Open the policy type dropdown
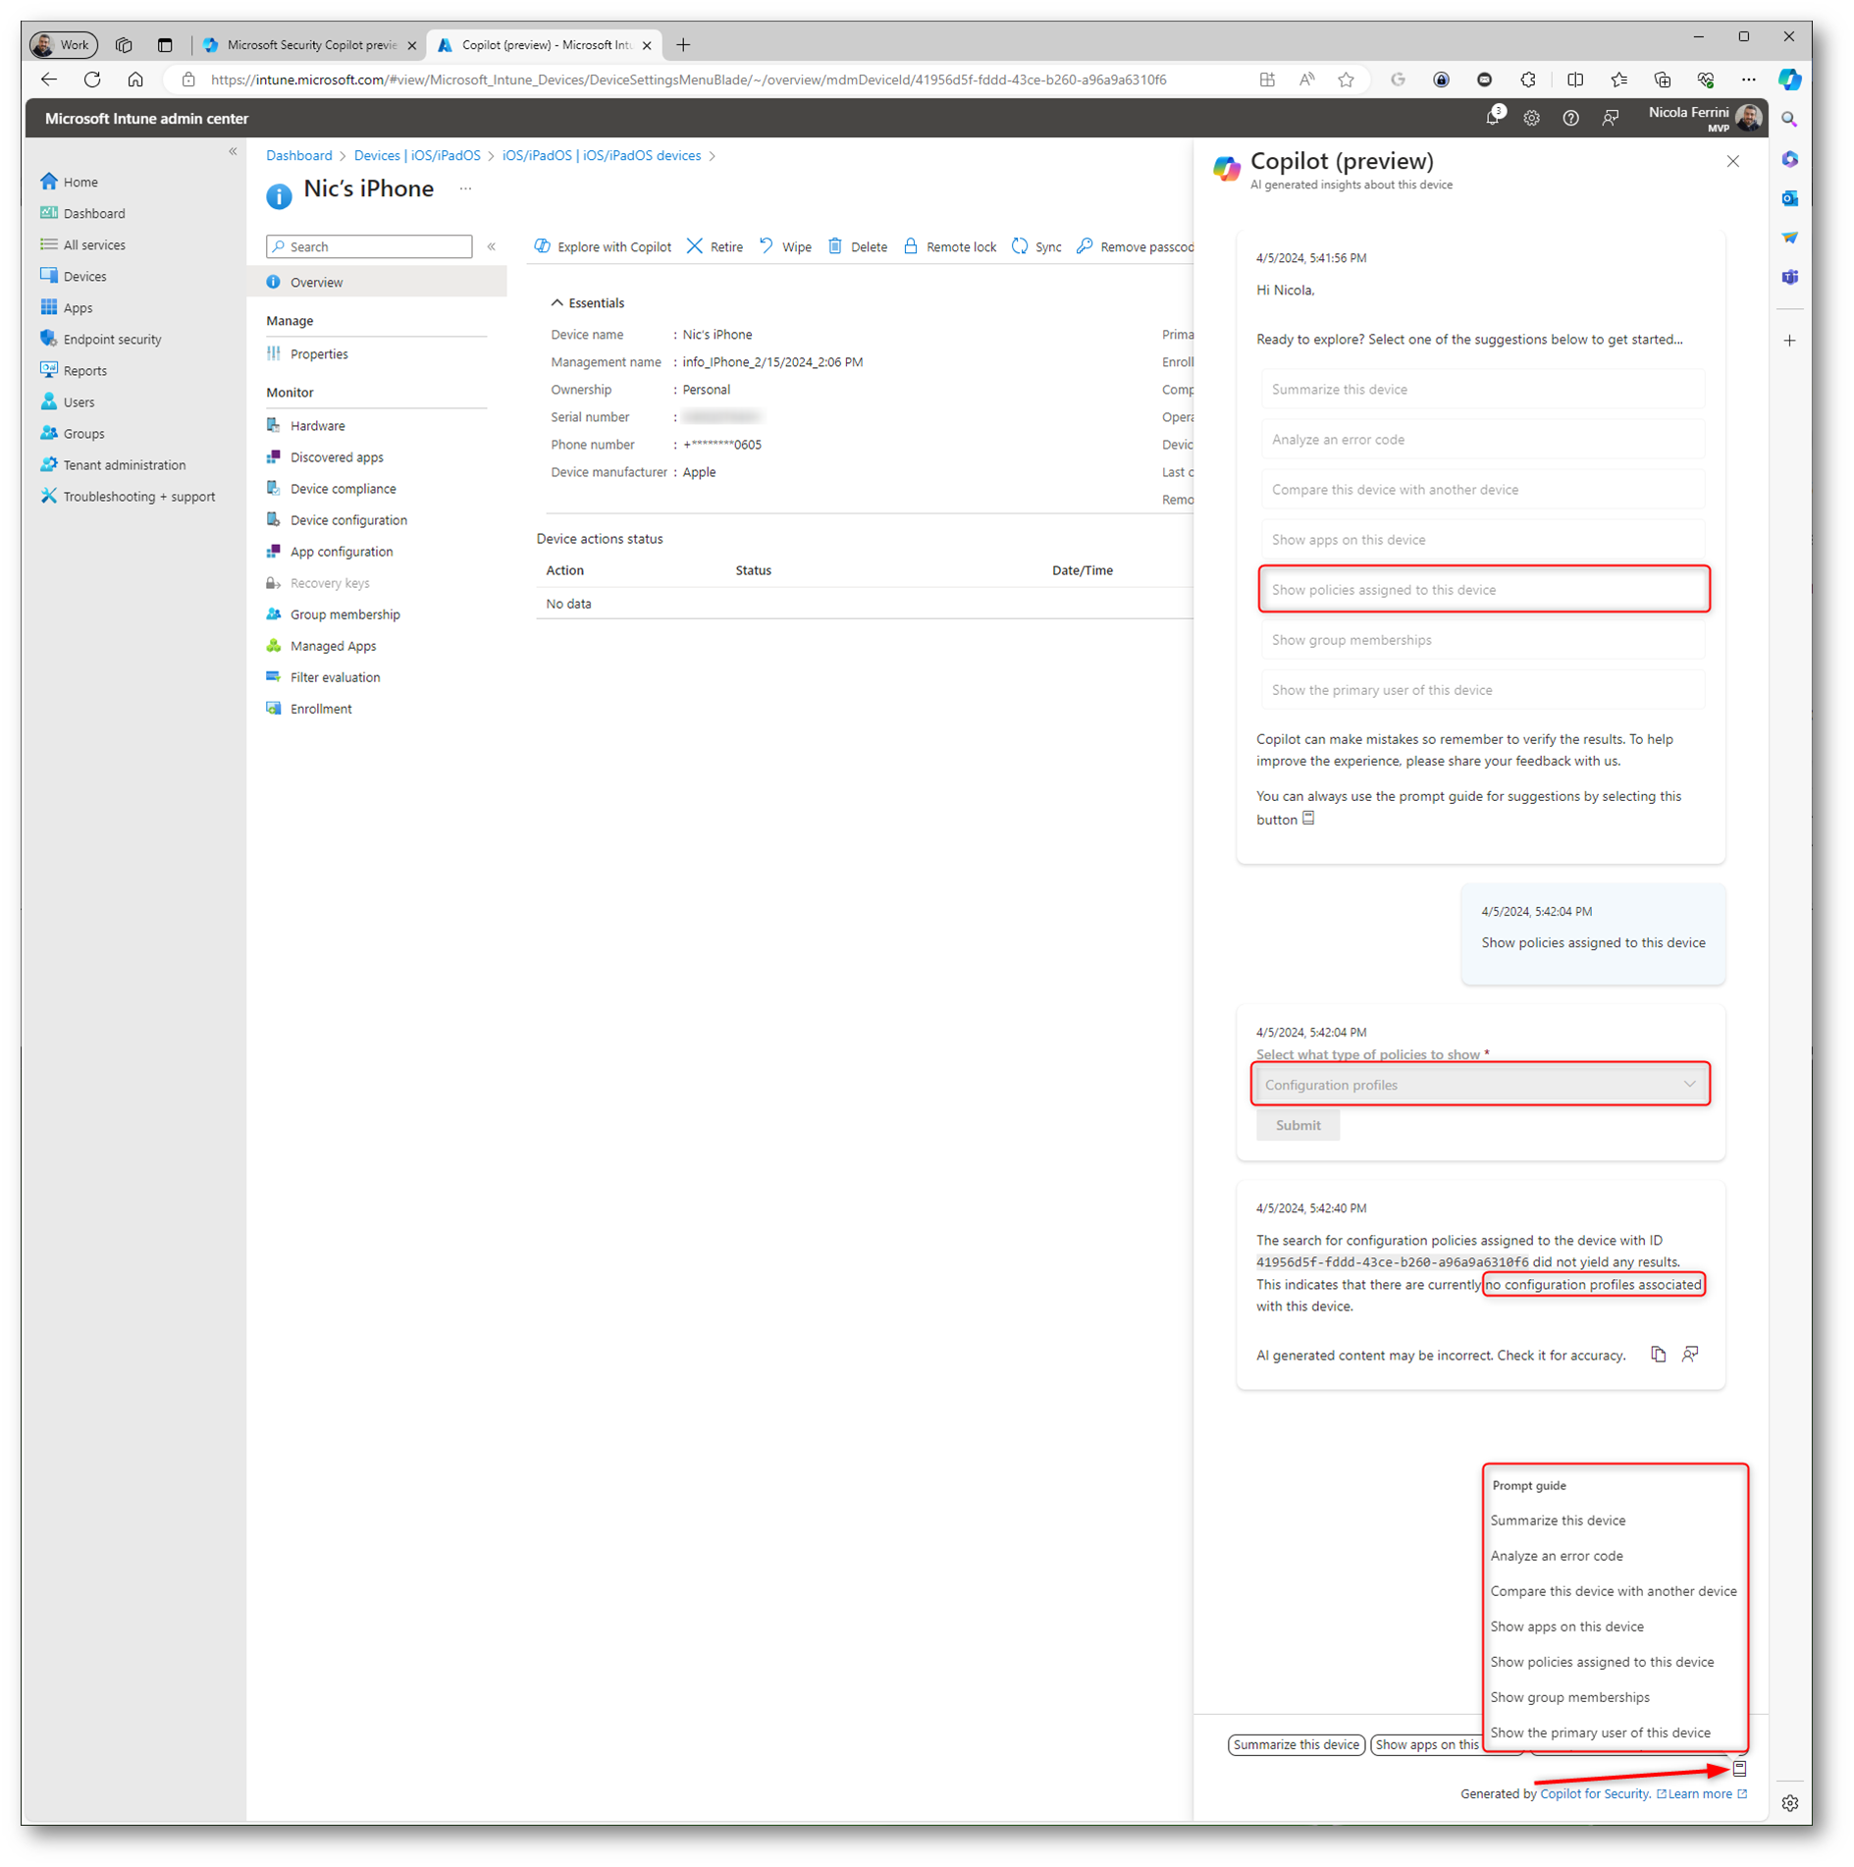The height and width of the screenshot is (1867, 1854). click(1480, 1085)
